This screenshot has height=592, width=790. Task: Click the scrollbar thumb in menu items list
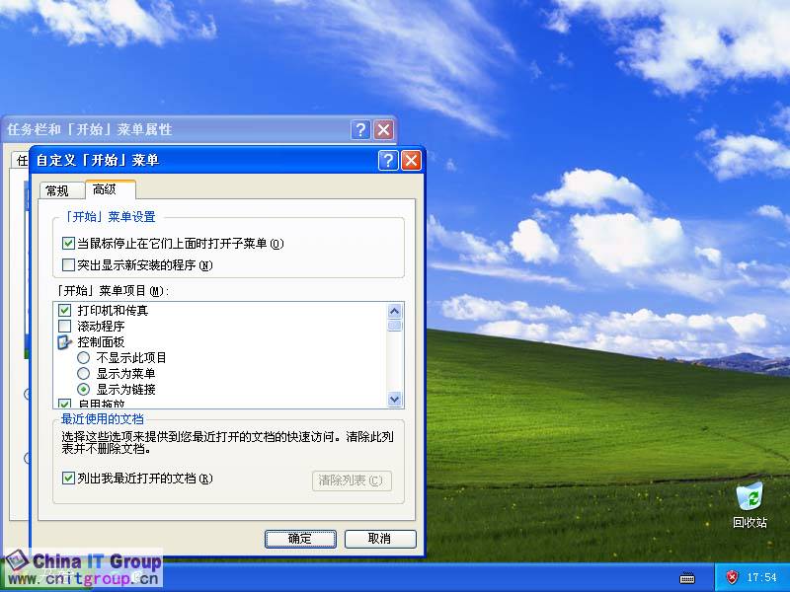tap(394, 327)
